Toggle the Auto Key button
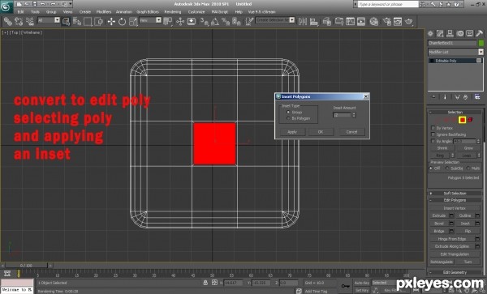The width and height of the screenshot is (487, 294). point(362,283)
